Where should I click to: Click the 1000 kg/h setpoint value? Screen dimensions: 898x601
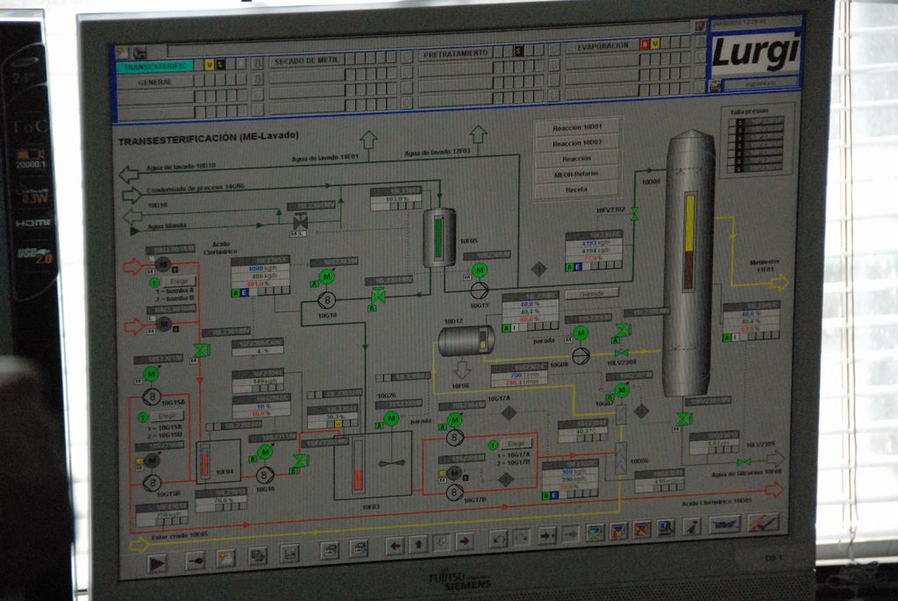pos(261,268)
